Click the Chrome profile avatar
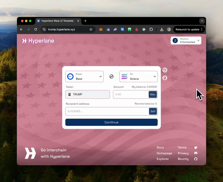Viewport: 223px width, 182px height. pyautogui.click(x=169, y=29)
